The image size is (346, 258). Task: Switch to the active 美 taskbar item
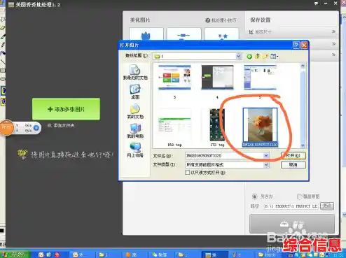click(215, 255)
